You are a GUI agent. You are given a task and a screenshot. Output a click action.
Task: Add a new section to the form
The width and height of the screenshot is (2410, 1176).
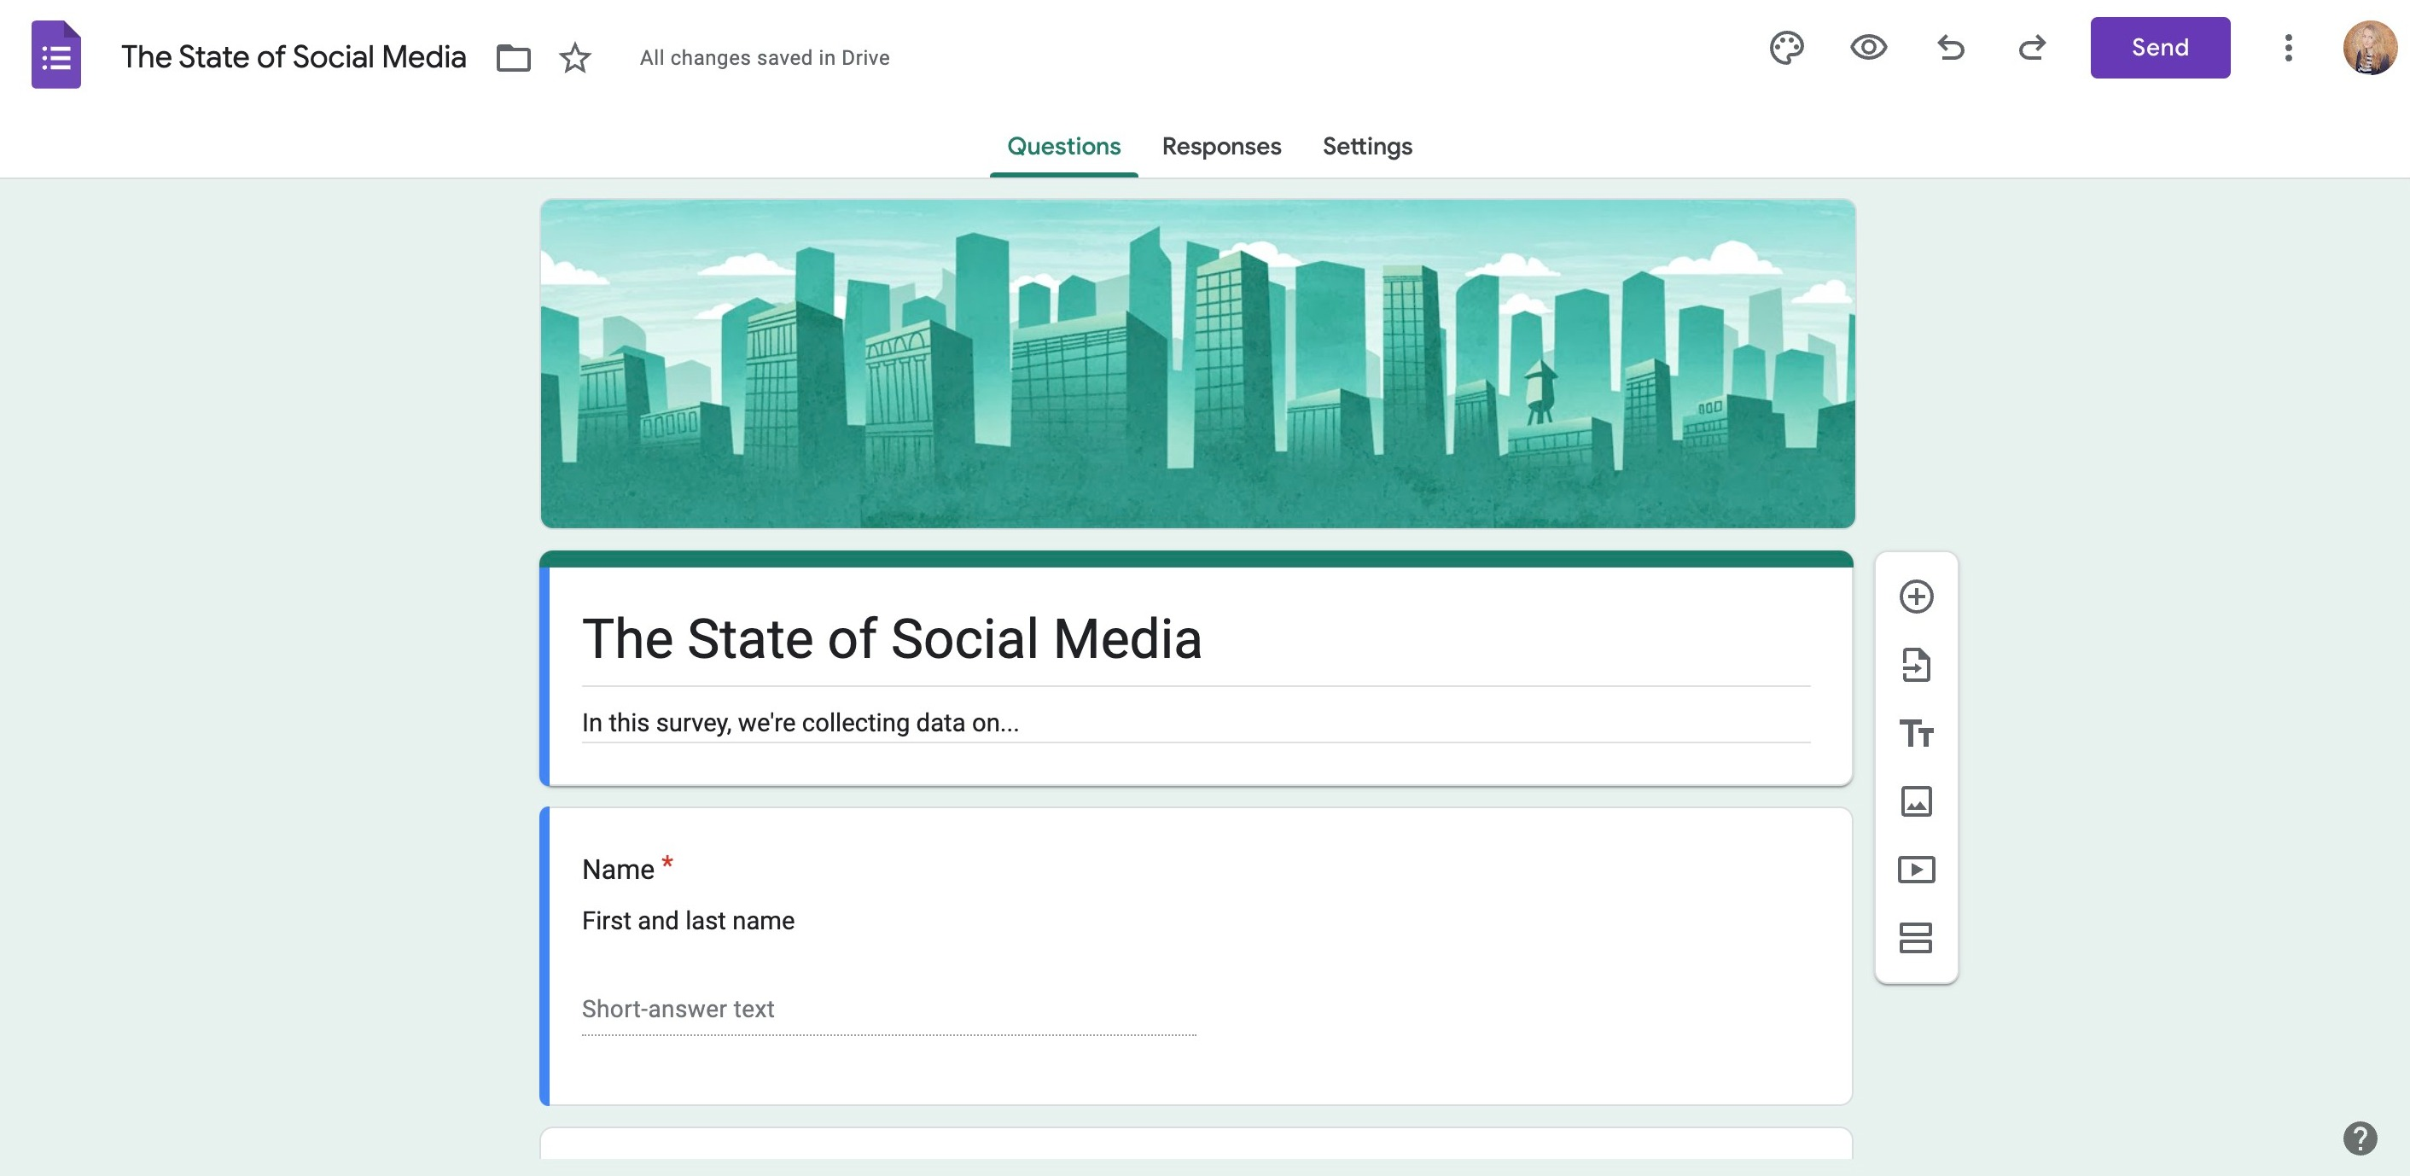pos(1915,939)
